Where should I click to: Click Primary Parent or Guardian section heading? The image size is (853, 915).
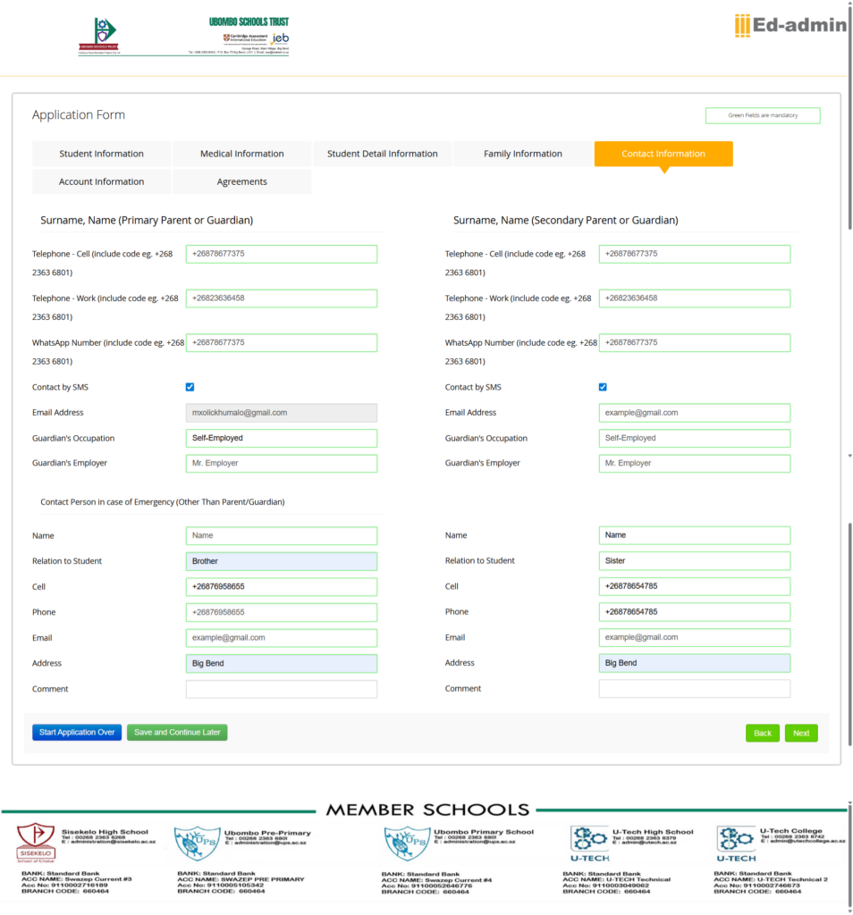(x=147, y=221)
